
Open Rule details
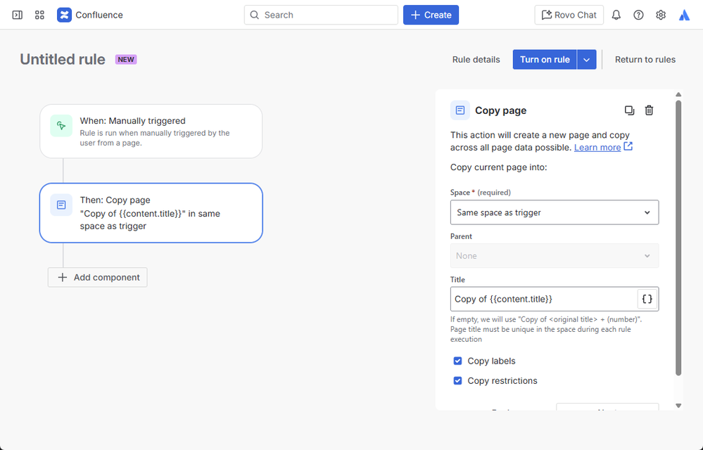(x=476, y=60)
